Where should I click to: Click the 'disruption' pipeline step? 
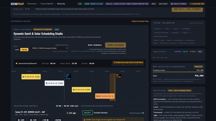pyautogui.click(x=157, y=29)
